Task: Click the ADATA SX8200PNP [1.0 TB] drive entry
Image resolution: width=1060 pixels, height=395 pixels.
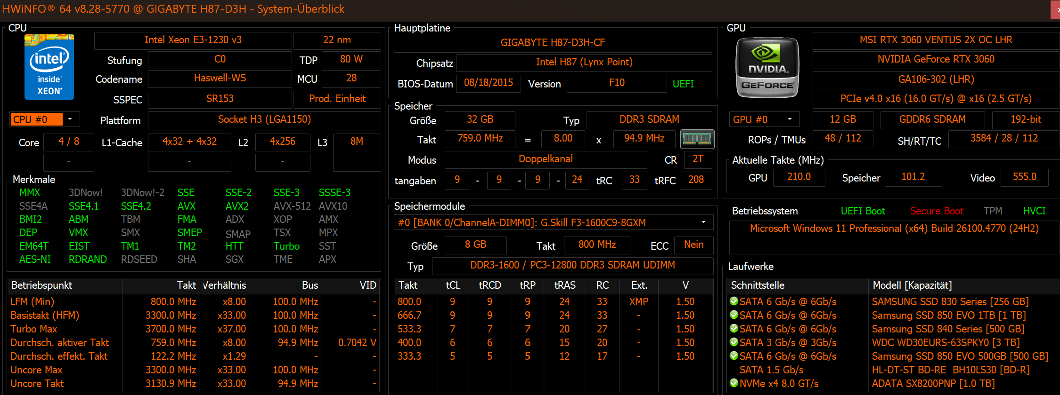Action: tap(933, 383)
